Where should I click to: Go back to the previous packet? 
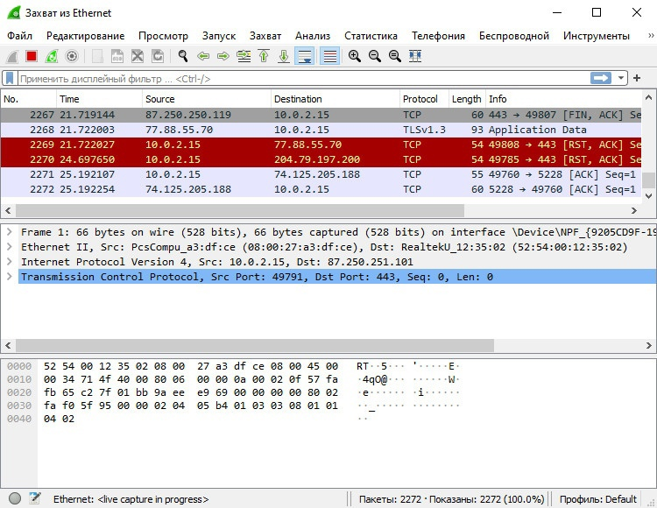point(203,56)
